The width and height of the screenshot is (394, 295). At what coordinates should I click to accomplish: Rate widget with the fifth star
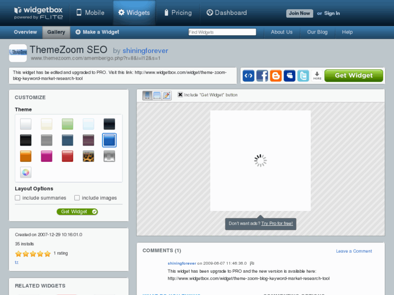48,254
